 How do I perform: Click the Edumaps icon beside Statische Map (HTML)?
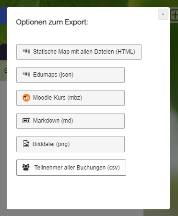pos(26,51)
